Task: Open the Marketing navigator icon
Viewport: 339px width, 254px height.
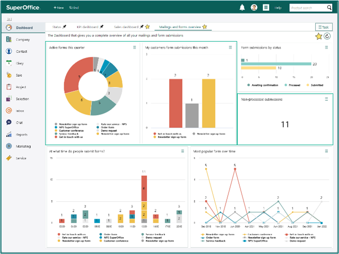Action: pyautogui.click(x=9, y=146)
